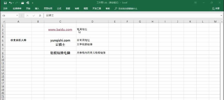Select column D header
Image resolution: width=224 pixels, height=100 pixels.
pyautogui.click(x=92, y=22)
